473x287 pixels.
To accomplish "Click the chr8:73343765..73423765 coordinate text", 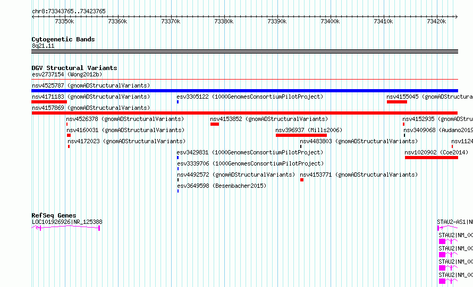I will 69,11.
